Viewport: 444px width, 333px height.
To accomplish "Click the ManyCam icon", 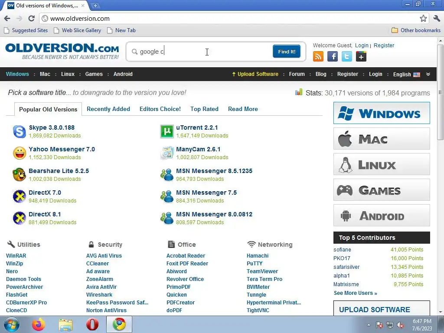I will click(167, 153).
